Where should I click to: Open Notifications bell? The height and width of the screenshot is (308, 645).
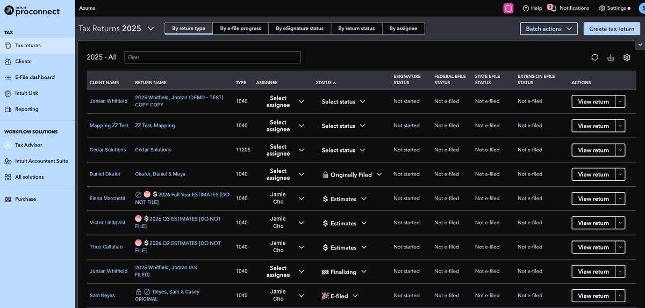pos(569,8)
